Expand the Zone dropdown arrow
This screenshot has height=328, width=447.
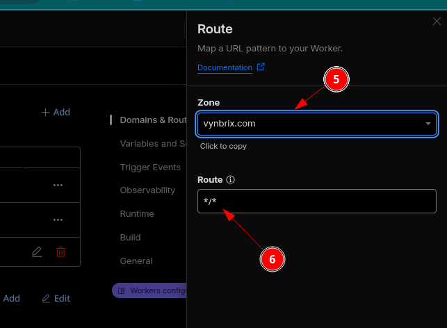[428, 124]
